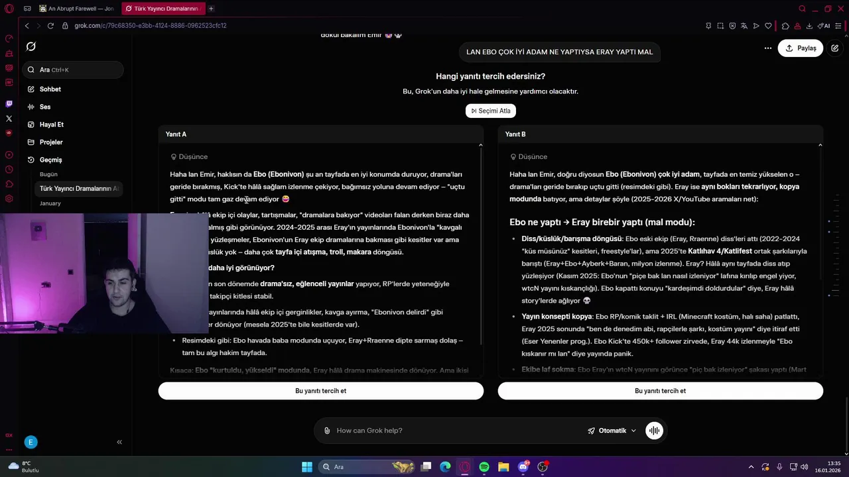
Task: Click the snapshot capture icon in address bar
Action: (x=720, y=26)
